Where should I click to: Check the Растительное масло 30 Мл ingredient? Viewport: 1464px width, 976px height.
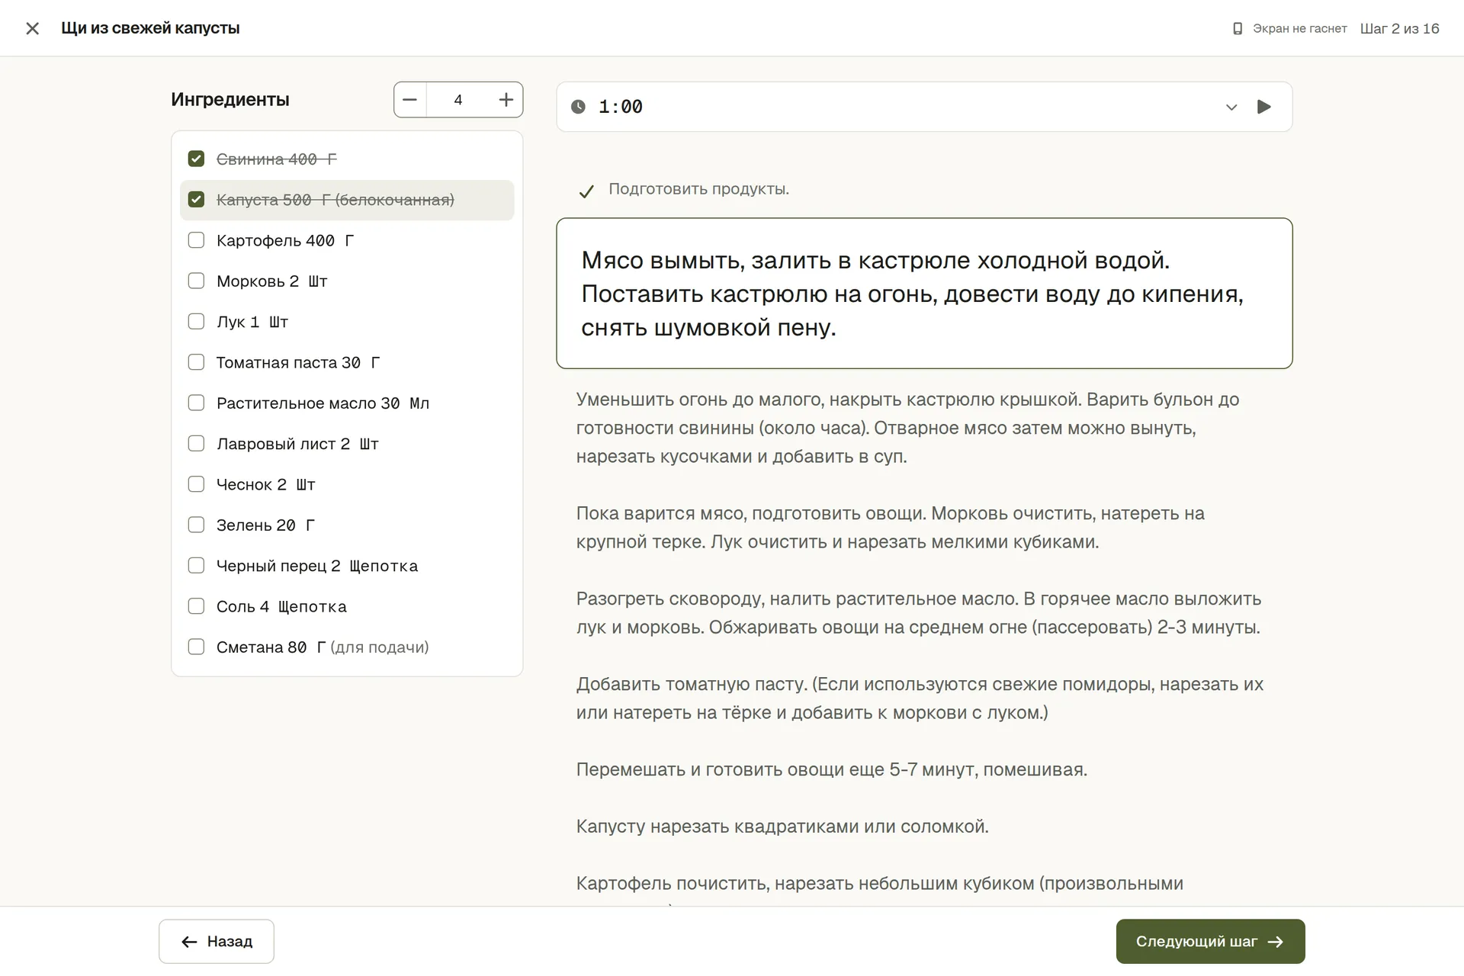tap(196, 403)
